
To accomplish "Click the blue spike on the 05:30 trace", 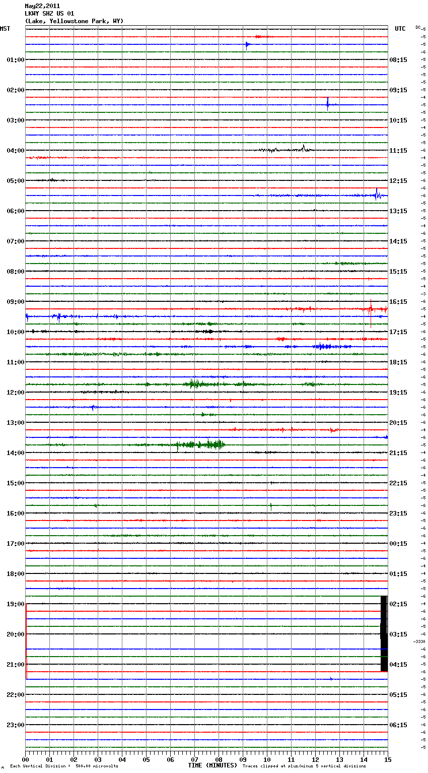I will tap(377, 194).
